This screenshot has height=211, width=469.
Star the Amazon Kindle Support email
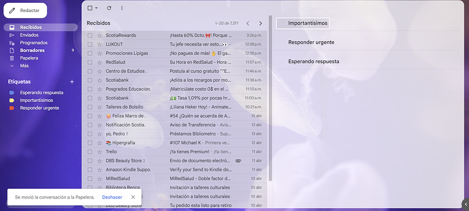point(100,170)
